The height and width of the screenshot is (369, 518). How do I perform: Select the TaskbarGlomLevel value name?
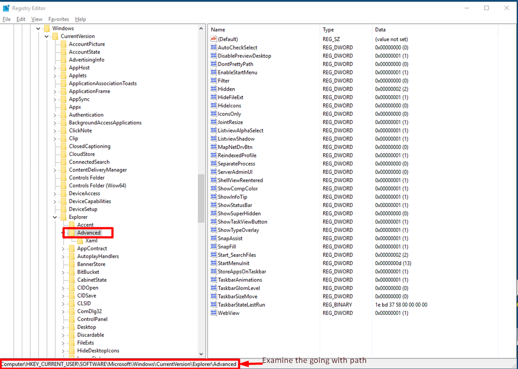239,288
